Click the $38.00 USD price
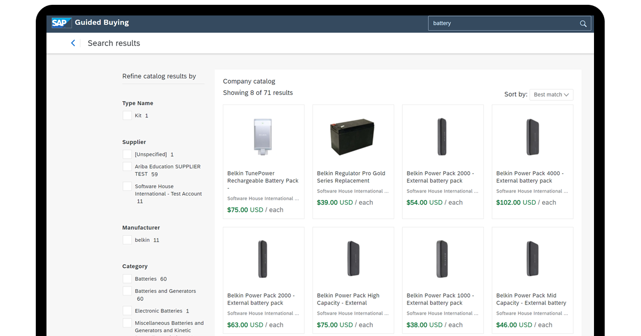The width and height of the screenshot is (641, 336). pos(425,325)
